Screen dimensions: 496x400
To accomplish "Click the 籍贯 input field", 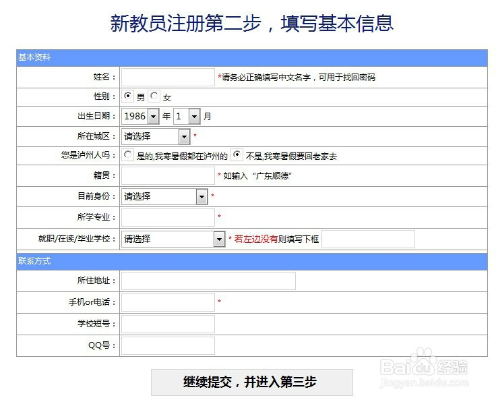I will [168, 176].
